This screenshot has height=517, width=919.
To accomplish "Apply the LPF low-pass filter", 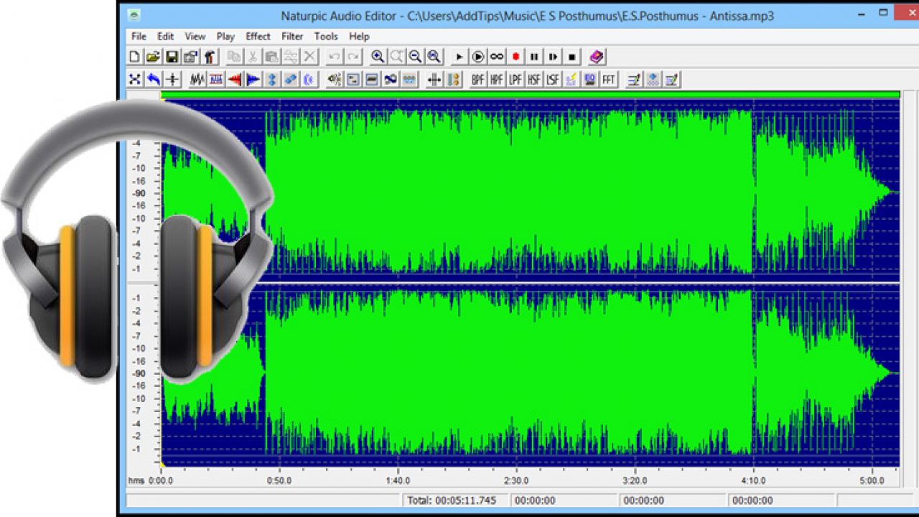I will [x=516, y=80].
